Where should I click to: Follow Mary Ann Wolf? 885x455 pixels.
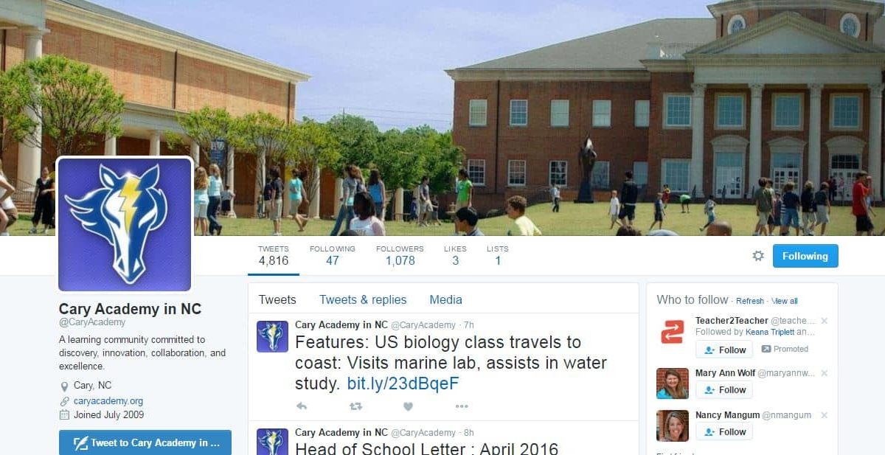pyautogui.click(x=724, y=389)
